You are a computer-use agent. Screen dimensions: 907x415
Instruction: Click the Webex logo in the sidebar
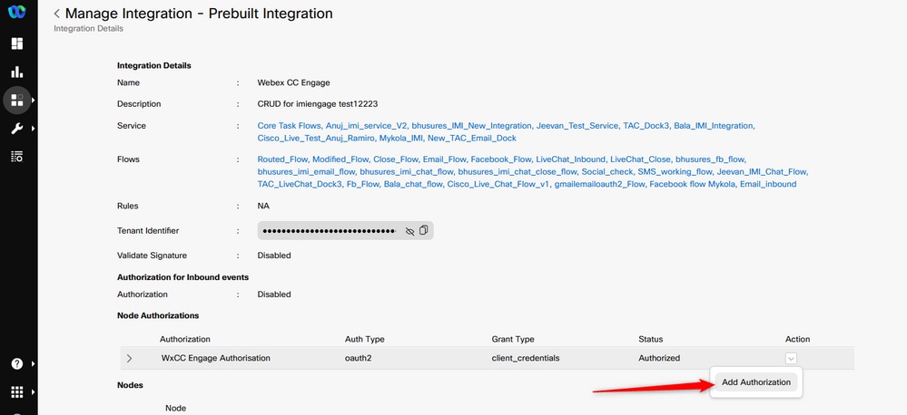[x=16, y=13]
